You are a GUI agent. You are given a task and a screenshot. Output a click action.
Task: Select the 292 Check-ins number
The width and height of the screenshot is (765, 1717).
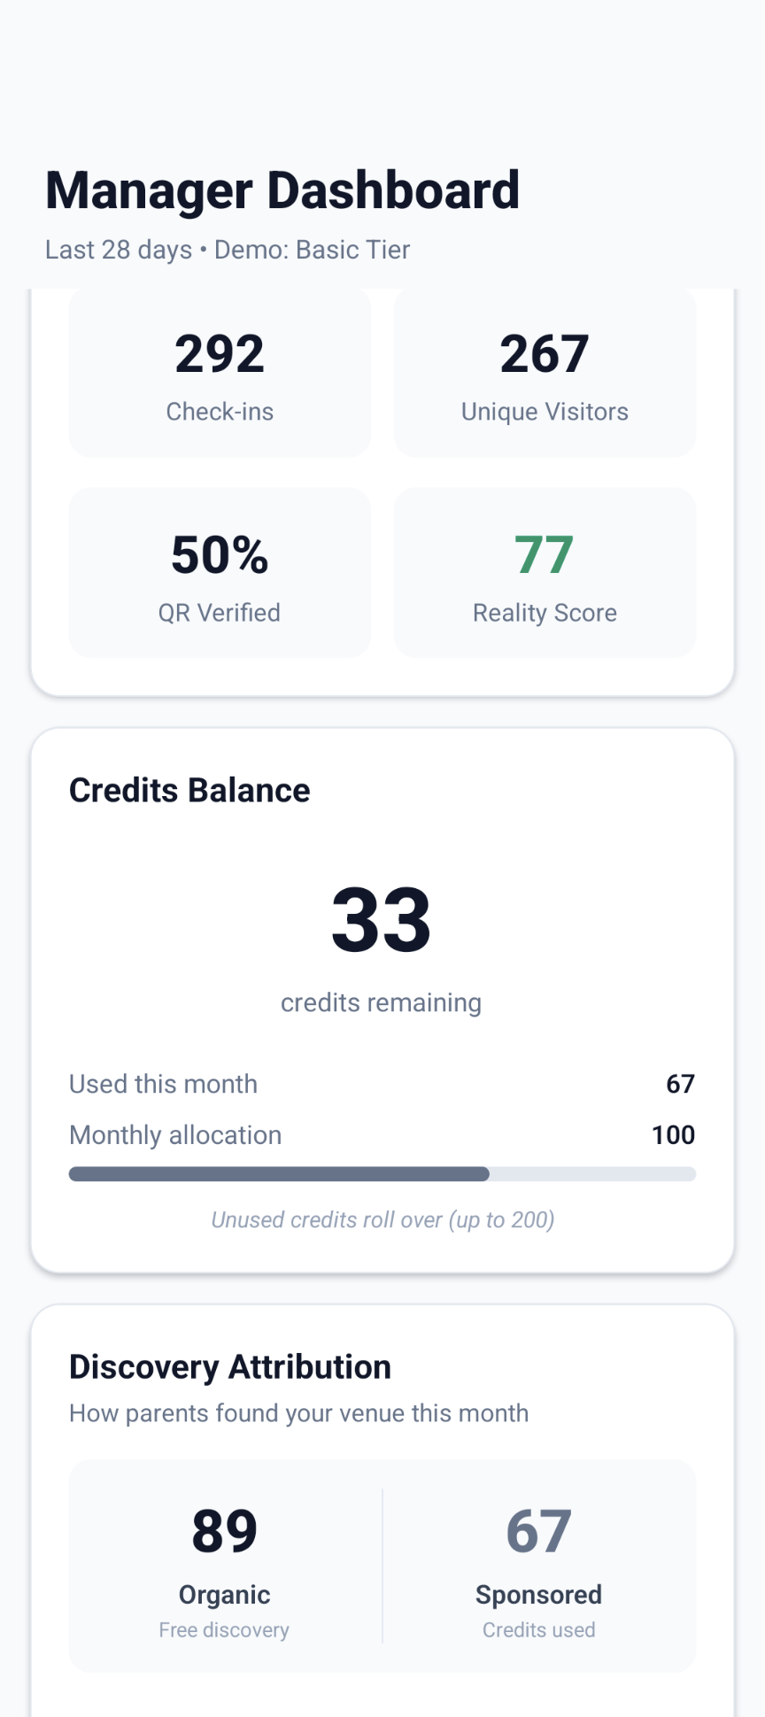coord(220,352)
